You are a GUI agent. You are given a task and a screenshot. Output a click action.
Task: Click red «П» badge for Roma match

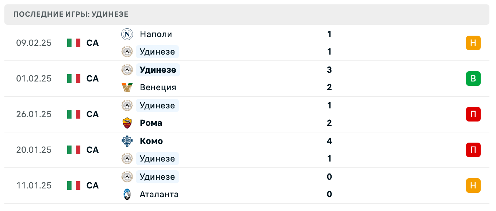(473, 114)
